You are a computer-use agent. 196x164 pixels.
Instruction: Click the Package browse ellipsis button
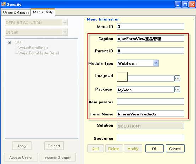[177, 90]
